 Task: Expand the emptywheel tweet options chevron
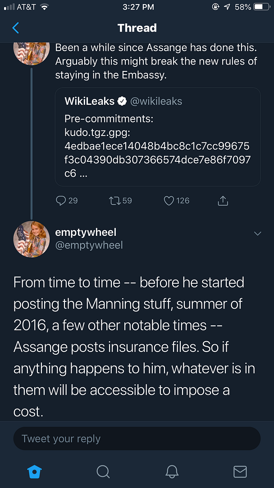coord(258,234)
